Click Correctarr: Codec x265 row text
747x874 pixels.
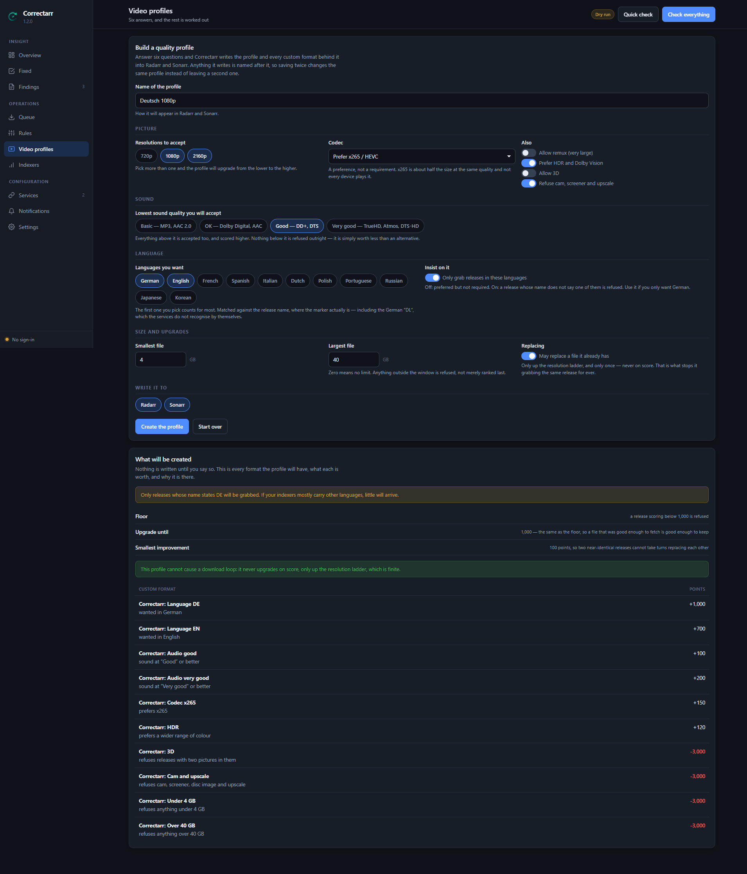(167, 702)
